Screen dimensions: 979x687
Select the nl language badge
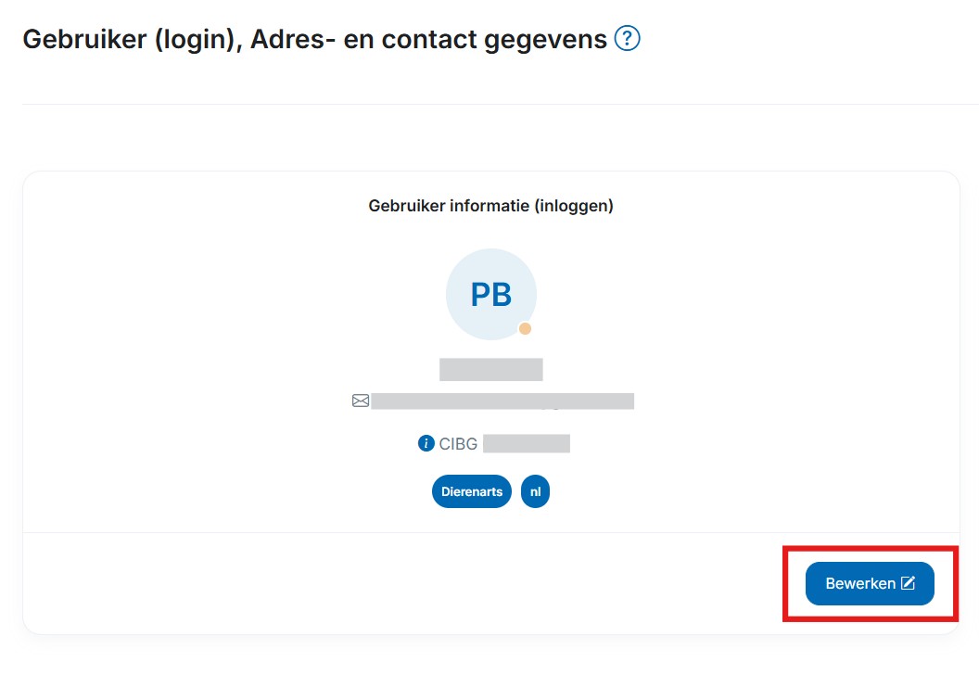point(535,491)
